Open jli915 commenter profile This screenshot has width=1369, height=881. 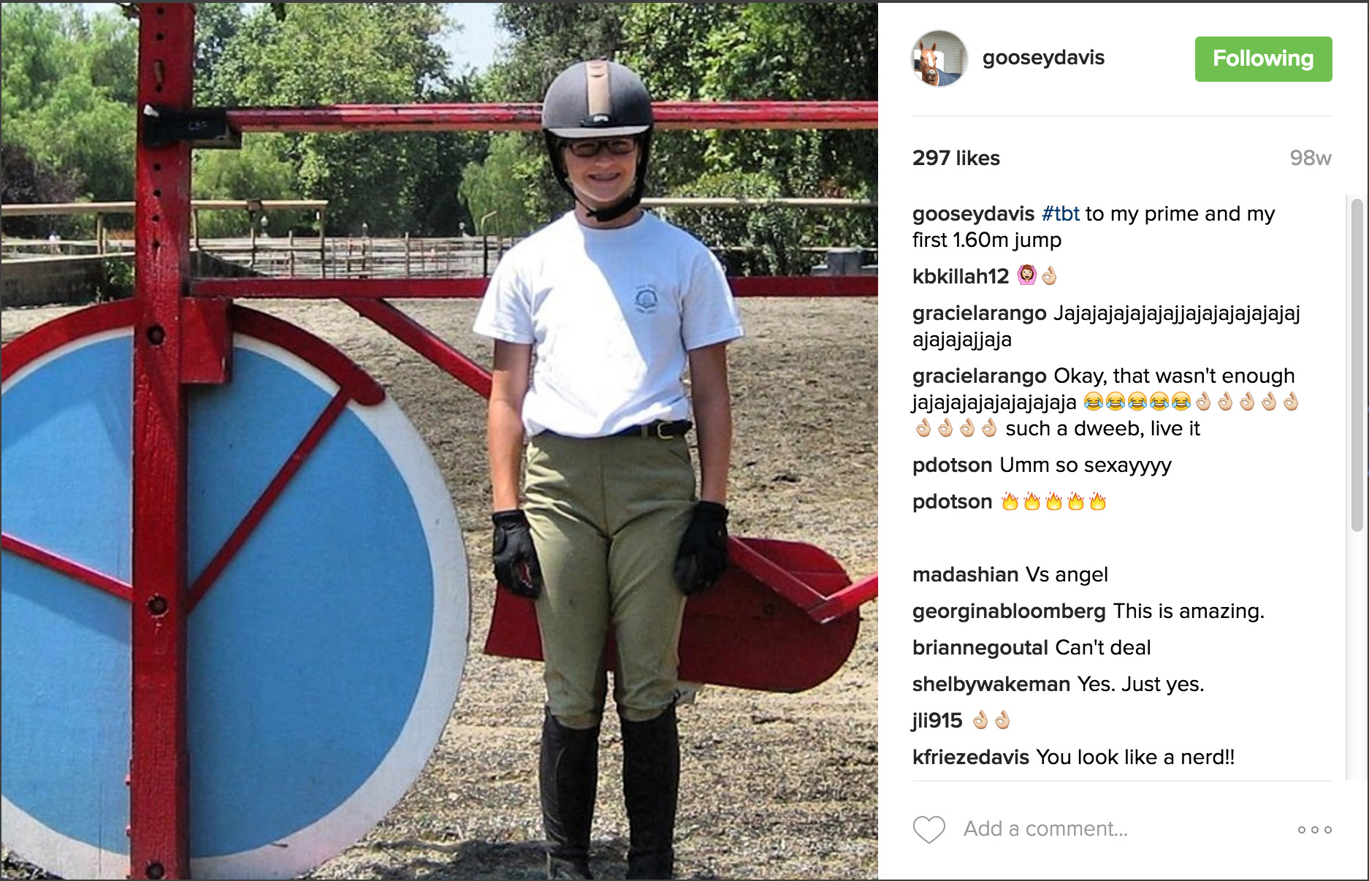tap(937, 721)
